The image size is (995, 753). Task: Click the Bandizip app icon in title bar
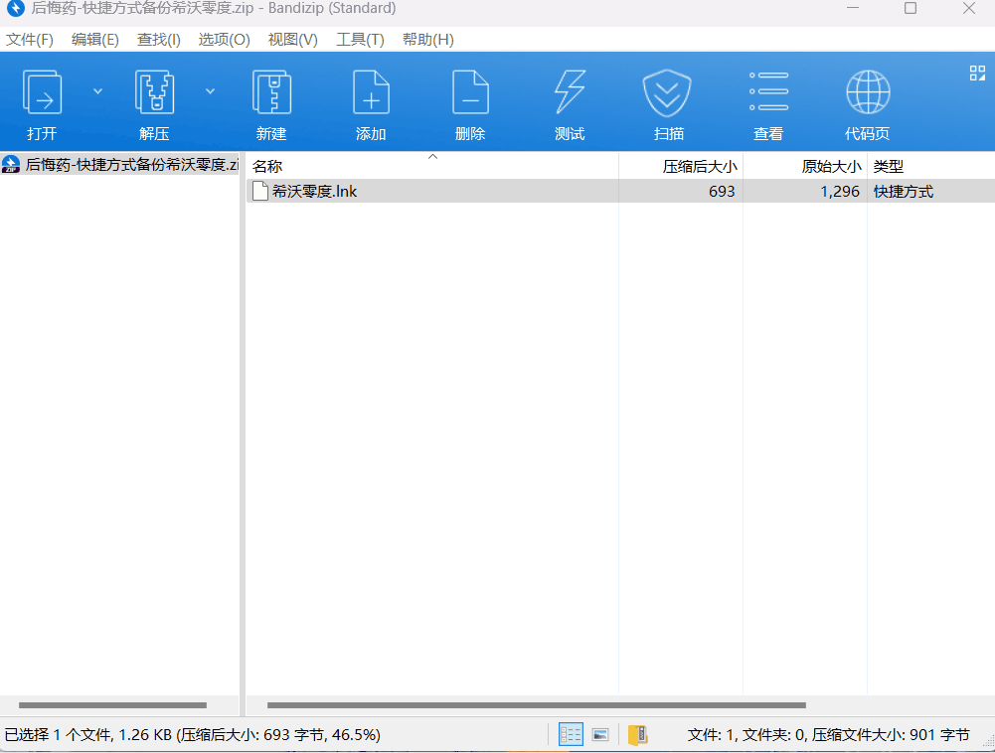click(x=15, y=8)
